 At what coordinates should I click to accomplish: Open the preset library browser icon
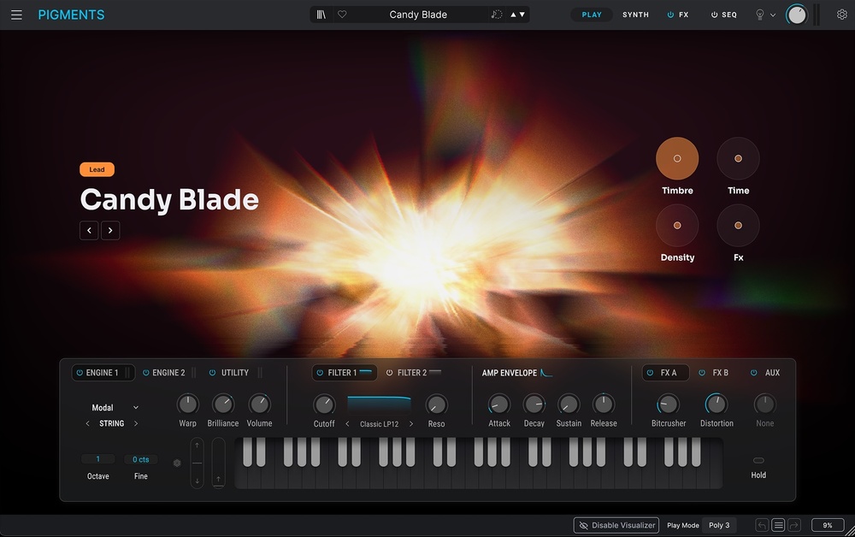pos(321,15)
